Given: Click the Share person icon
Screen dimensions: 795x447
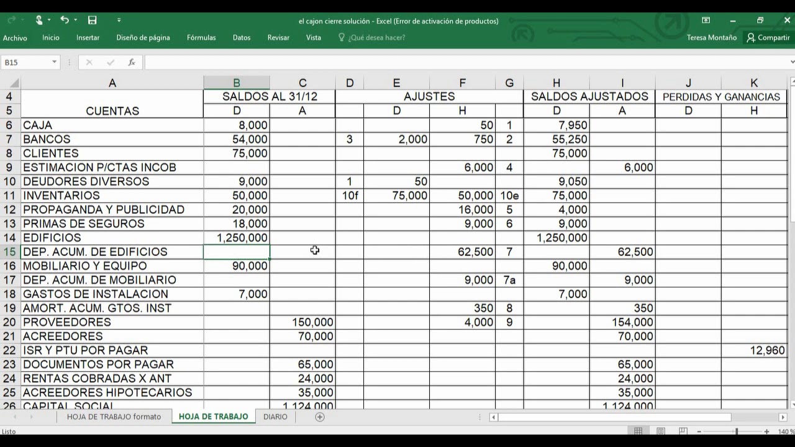Looking at the screenshot, I should tap(751, 38).
